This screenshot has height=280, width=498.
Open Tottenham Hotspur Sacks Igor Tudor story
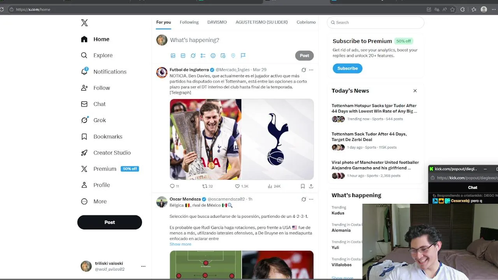coord(374,108)
